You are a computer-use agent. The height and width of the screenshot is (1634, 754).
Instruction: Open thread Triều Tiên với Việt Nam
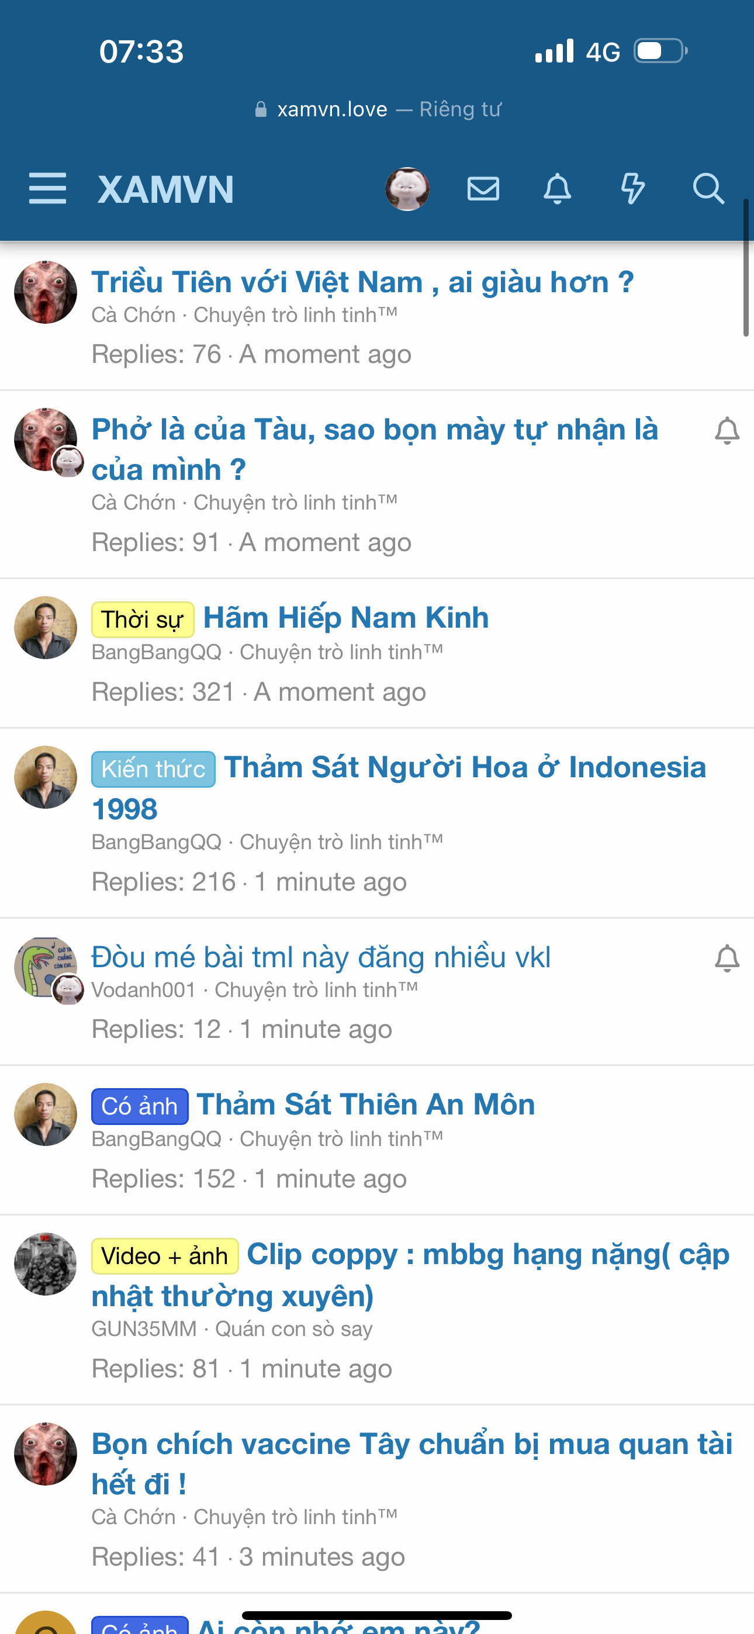pos(362,282)
